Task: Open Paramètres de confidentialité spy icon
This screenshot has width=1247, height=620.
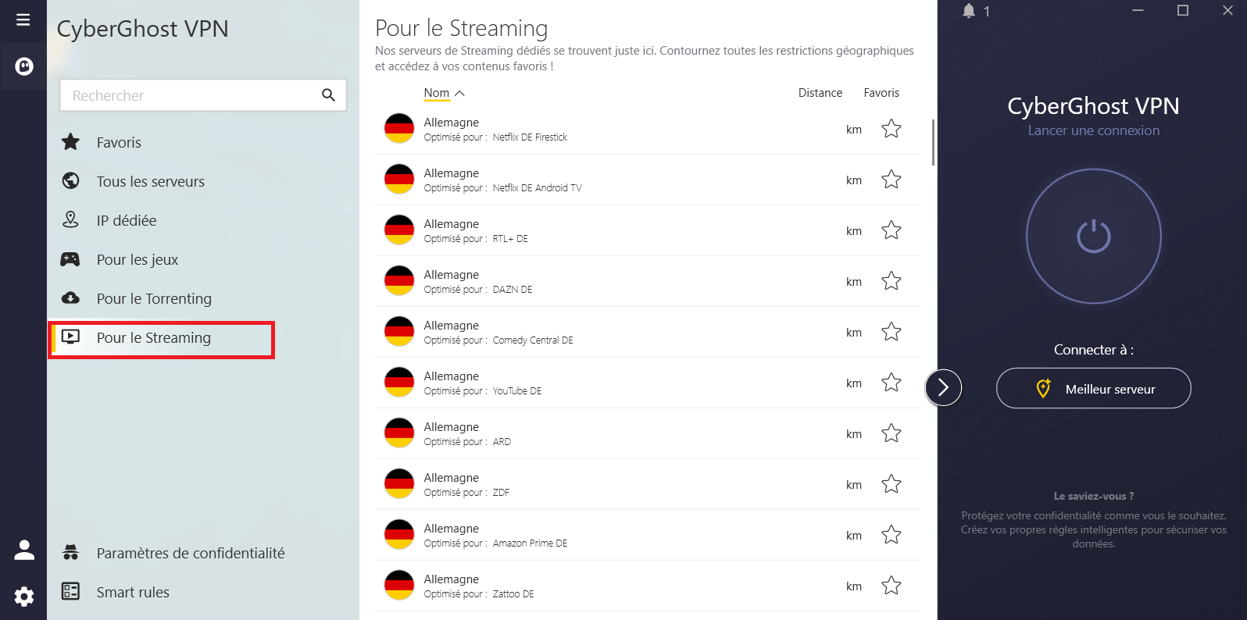Action: pos(70,553)
